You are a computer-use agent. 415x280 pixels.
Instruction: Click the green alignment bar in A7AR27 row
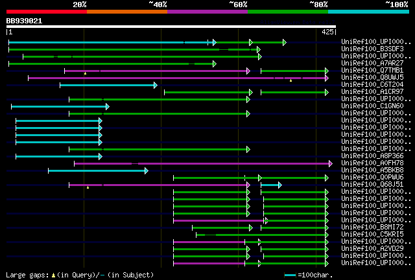pyautogui.click(x=112, y=64)
